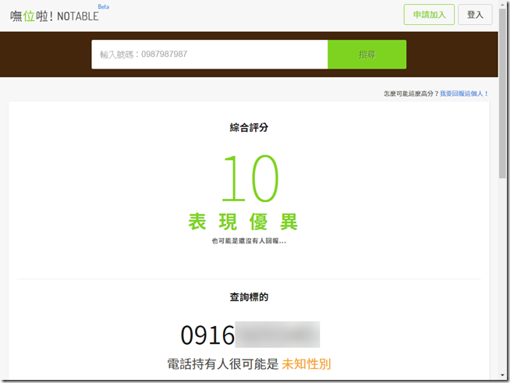
Task: Click the 嘸位啦 NOTABLE logo
Action: coord(55,16)
